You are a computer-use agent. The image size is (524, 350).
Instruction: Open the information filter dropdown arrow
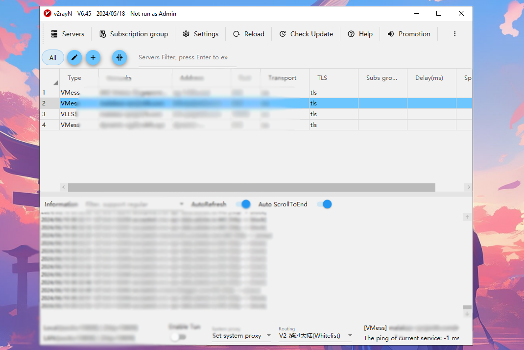coord(182,204)
